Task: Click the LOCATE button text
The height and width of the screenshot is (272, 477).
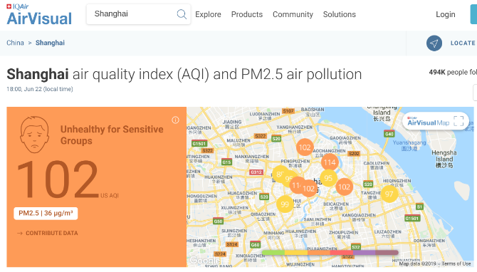Action: click(463, 43)
